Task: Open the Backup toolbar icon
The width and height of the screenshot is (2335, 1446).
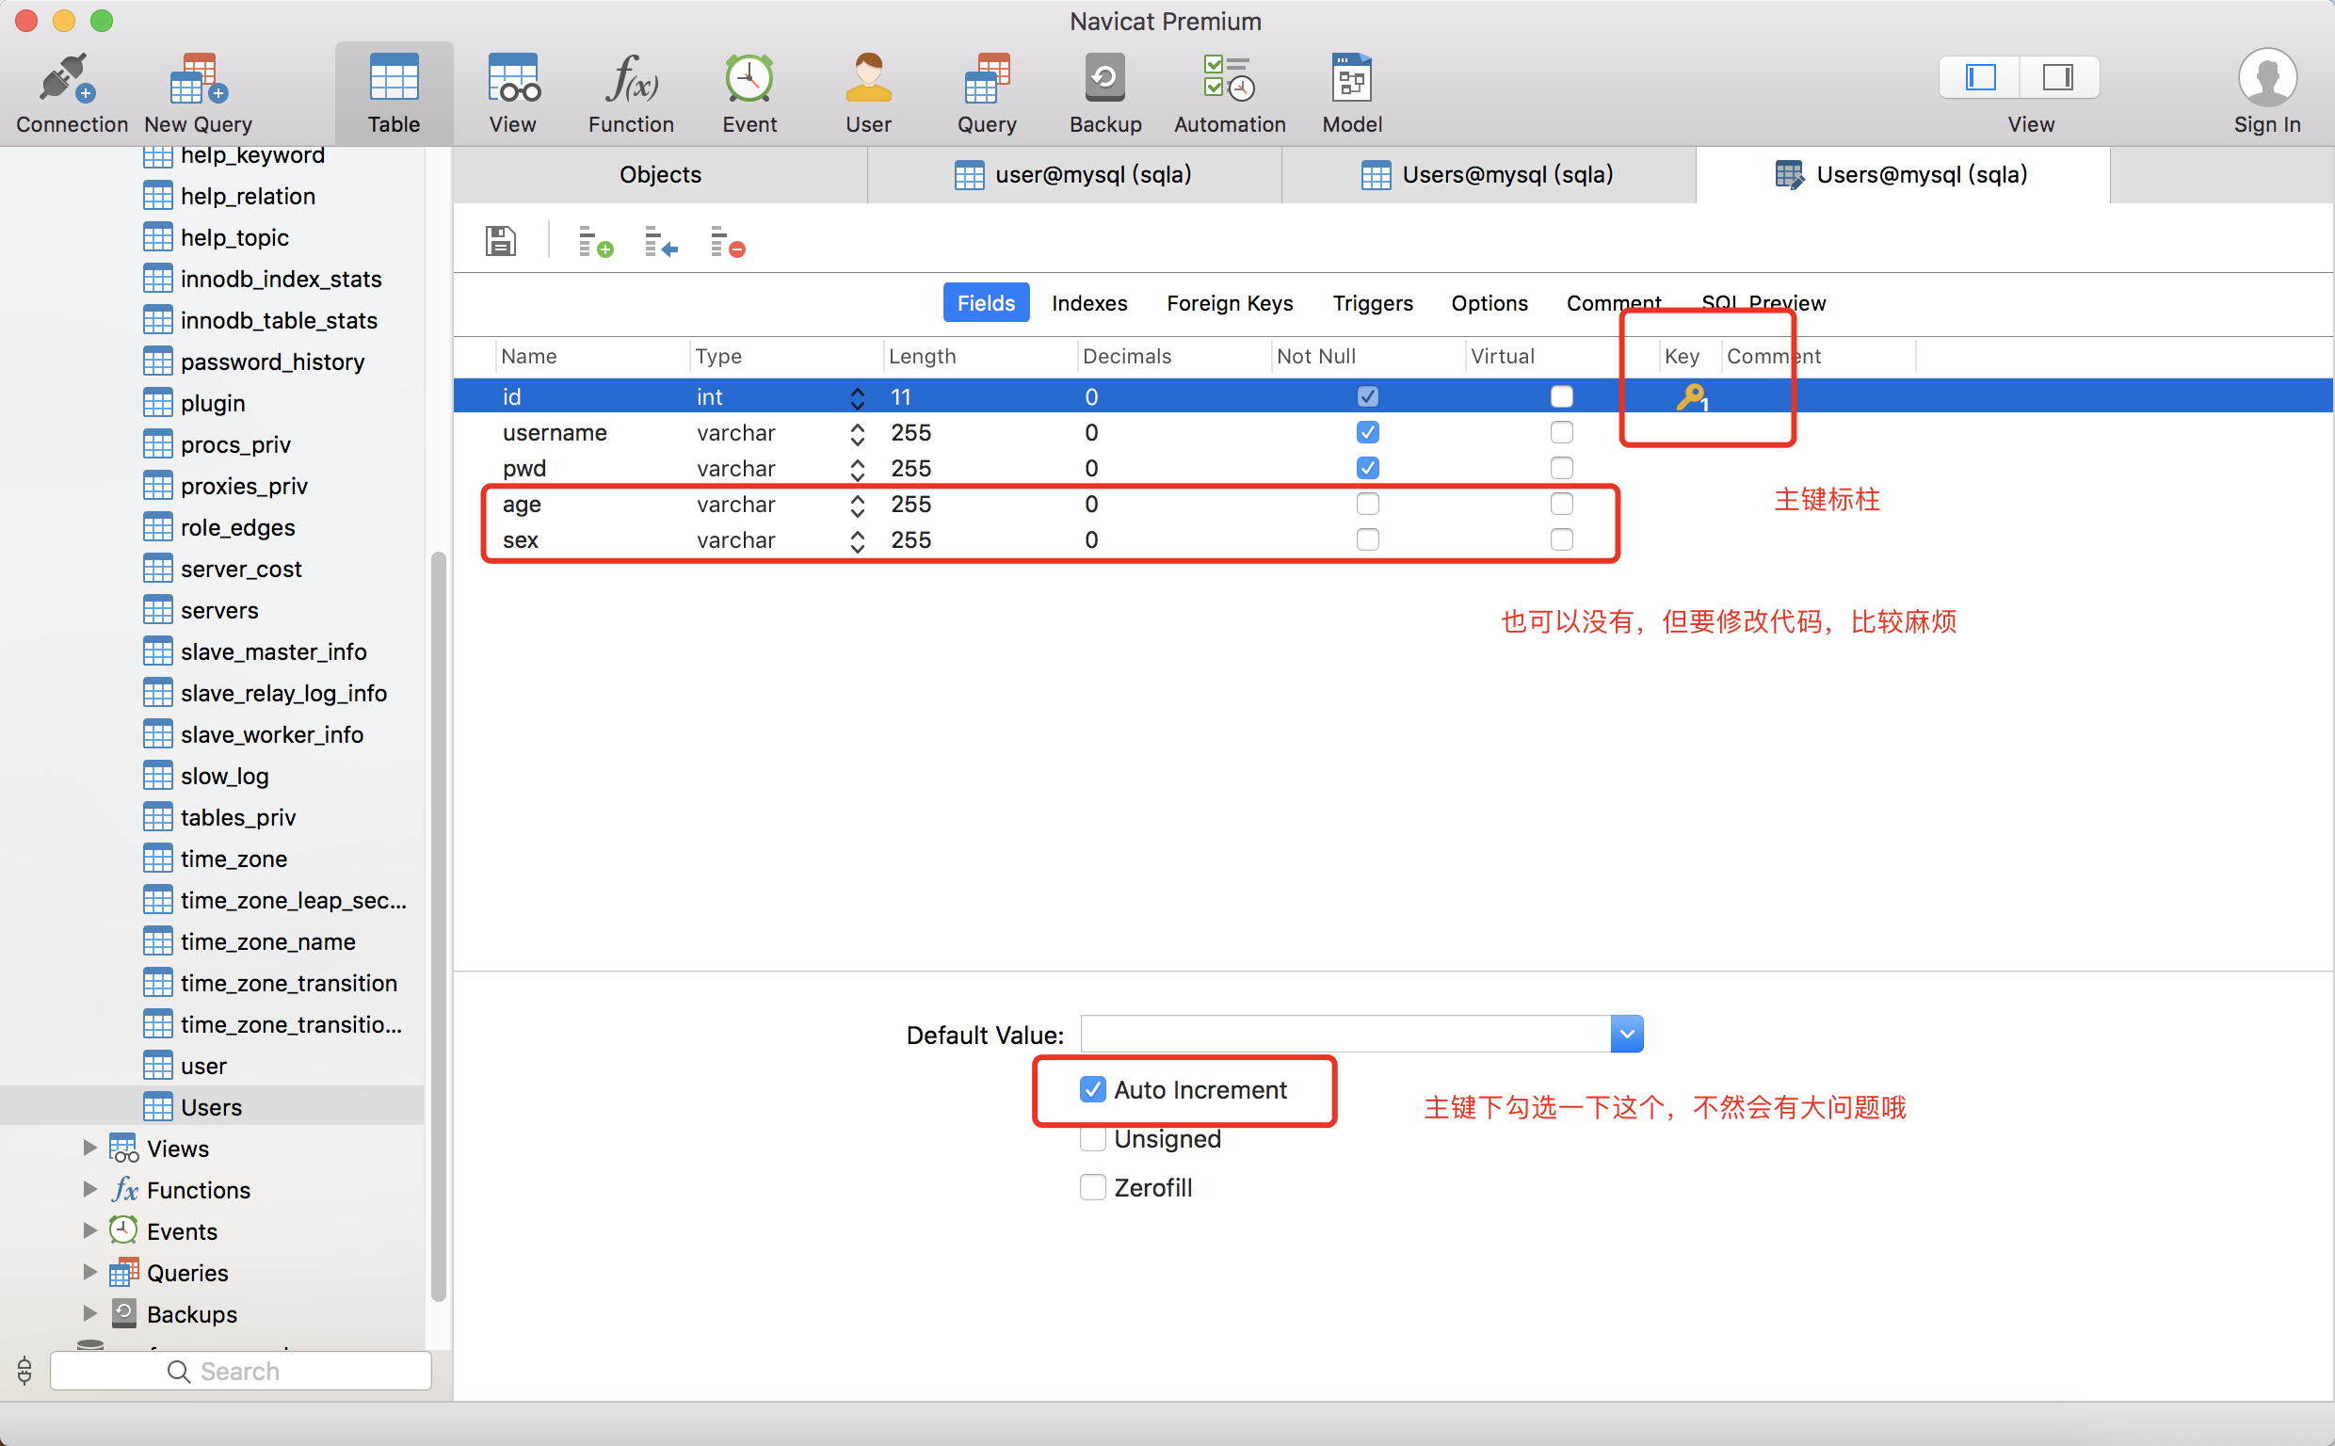Action: click(1105, 78)
